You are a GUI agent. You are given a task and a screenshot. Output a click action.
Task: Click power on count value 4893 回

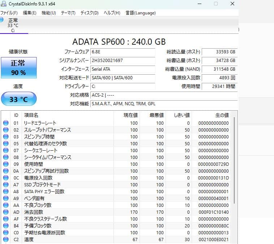220,78
